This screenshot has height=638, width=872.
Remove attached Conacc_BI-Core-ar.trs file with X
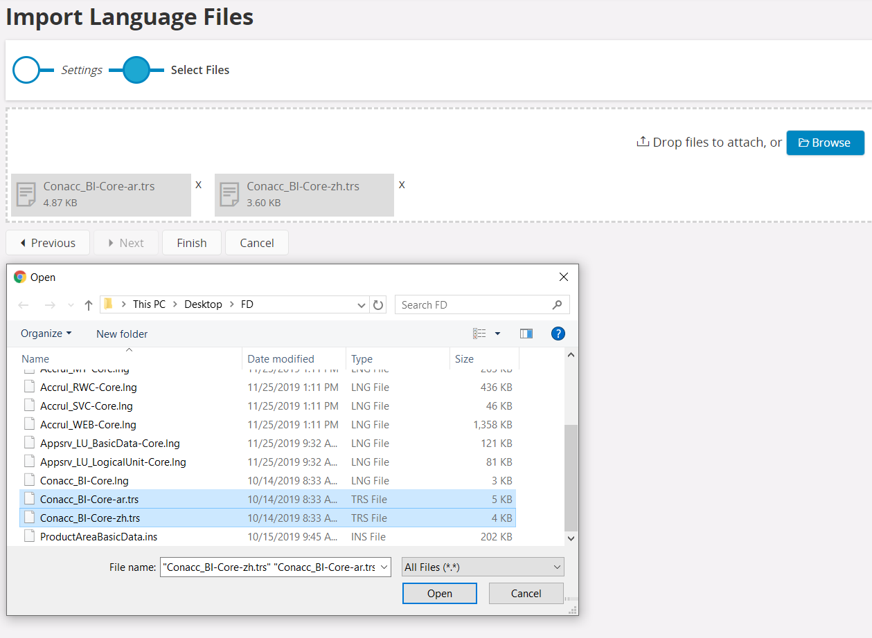(x=199, y=185)
